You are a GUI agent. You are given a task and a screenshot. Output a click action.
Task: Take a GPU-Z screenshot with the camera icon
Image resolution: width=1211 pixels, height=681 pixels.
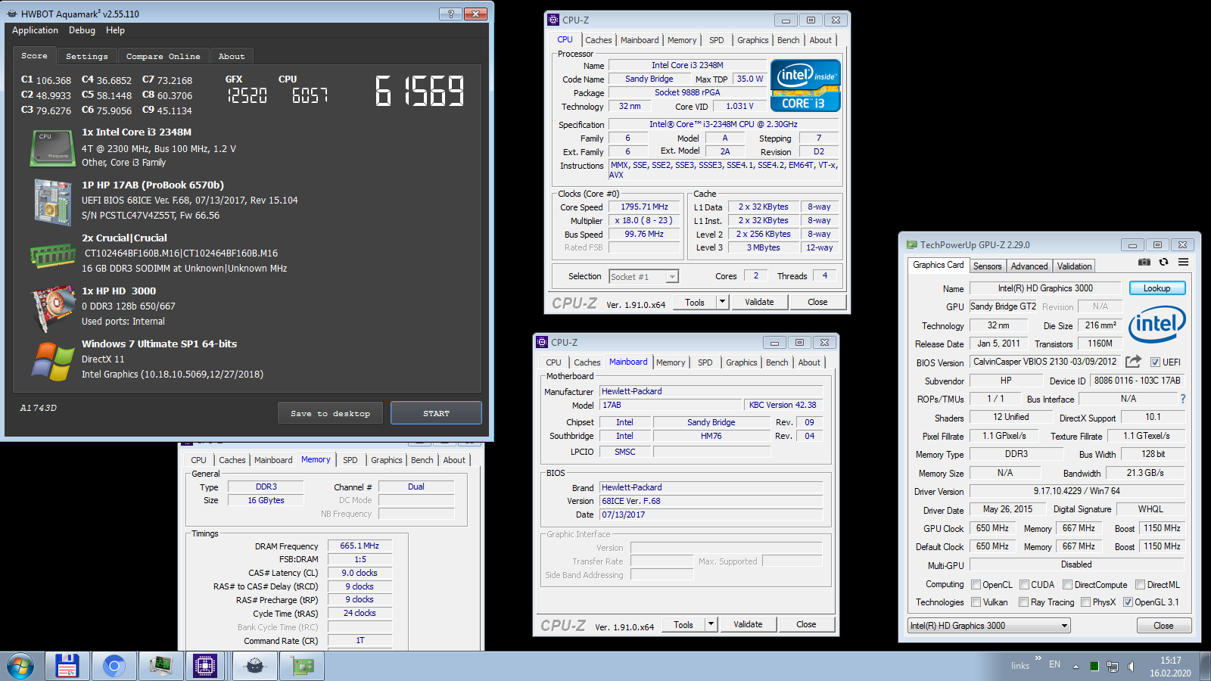(1144, 262)
